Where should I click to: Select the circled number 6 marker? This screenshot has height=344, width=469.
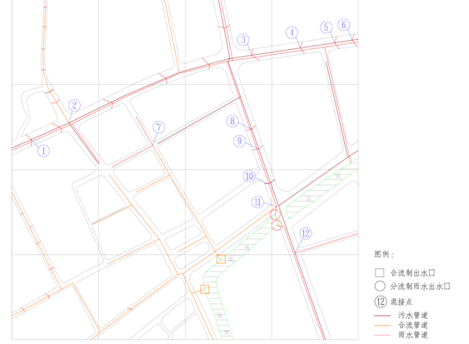(344, 24)
